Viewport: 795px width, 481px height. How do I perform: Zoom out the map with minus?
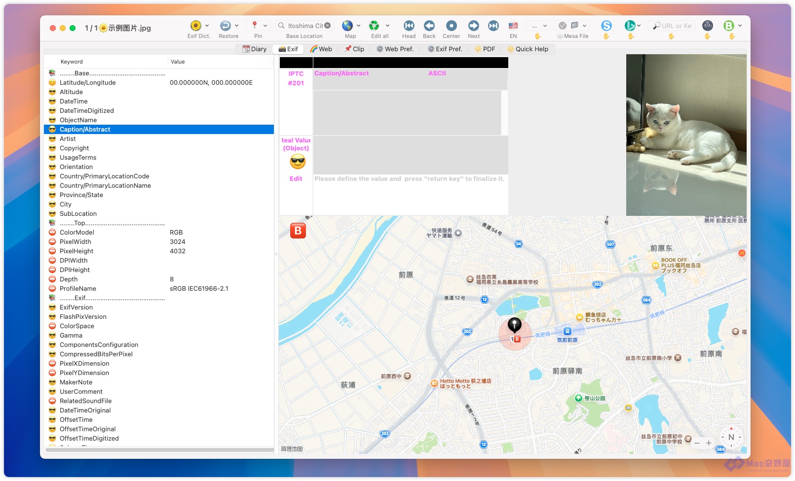697,443
